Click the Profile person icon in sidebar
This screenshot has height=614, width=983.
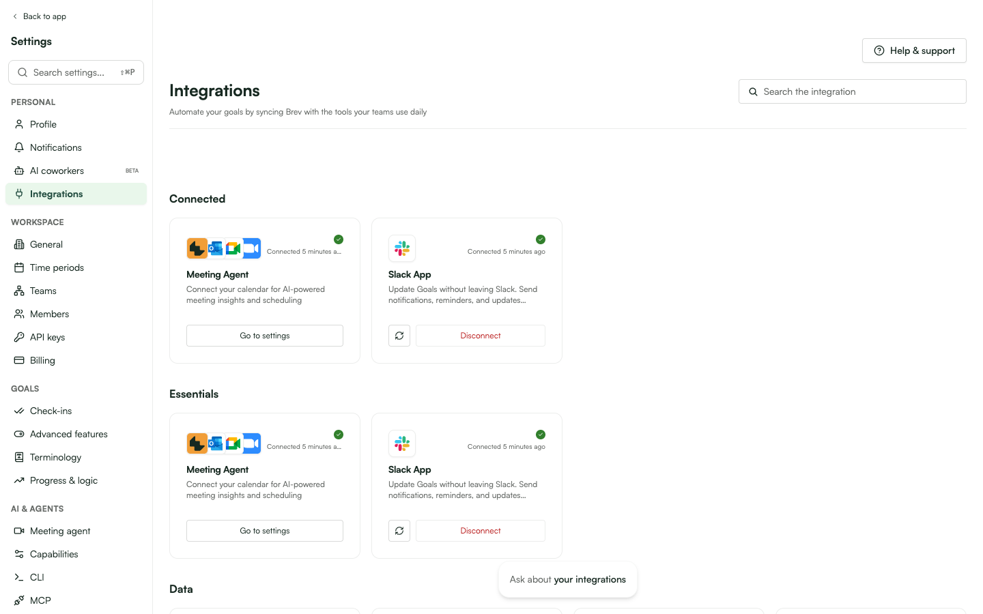coord(19,124)
